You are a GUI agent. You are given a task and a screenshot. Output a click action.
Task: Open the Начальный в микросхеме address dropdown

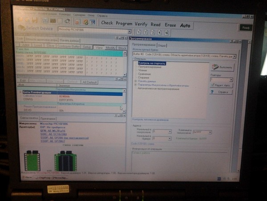coord(170,131)
